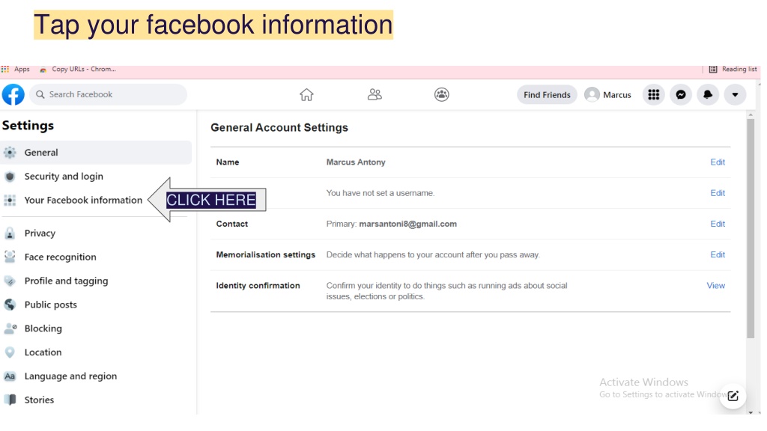This screenshot has height=431, width=767.
Task: Open the nine-dot Menu grid icon
Action: 653,94
